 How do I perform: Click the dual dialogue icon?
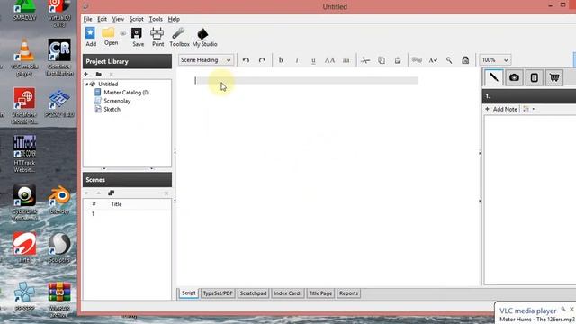417,60
